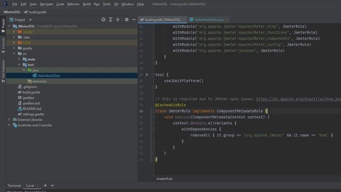341x192 pixels.
Task: Open the Project view dropdown
Action: (30, 20)
